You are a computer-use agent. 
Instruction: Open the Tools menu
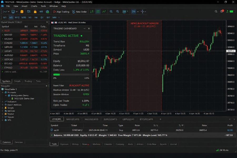(x=43, y=6)
